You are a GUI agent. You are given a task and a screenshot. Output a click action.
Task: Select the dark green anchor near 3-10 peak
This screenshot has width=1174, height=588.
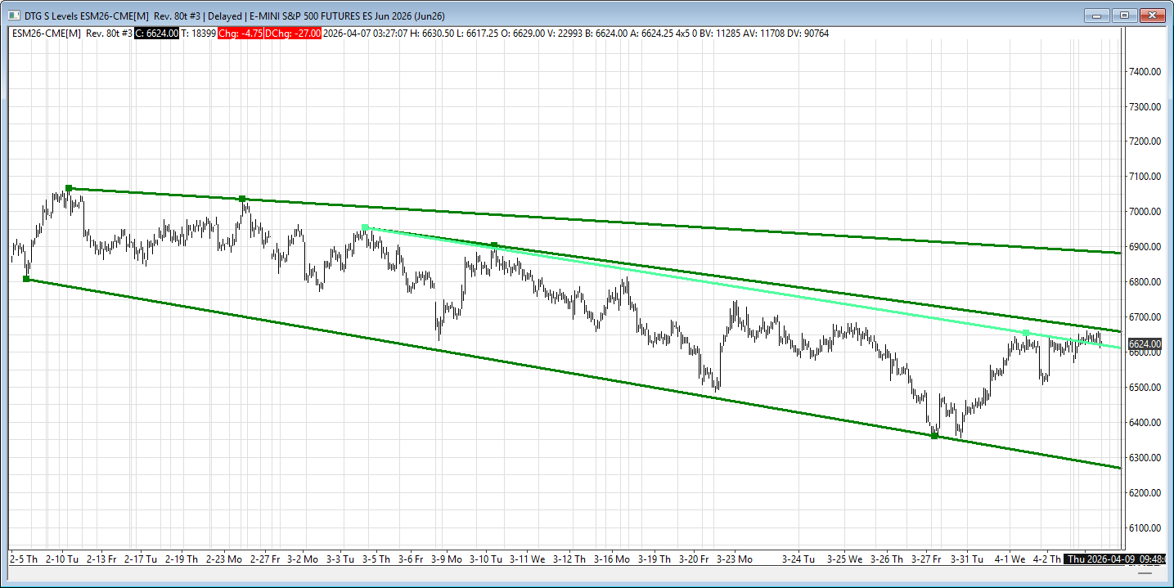pyautogui.click(x=494, y=245)
